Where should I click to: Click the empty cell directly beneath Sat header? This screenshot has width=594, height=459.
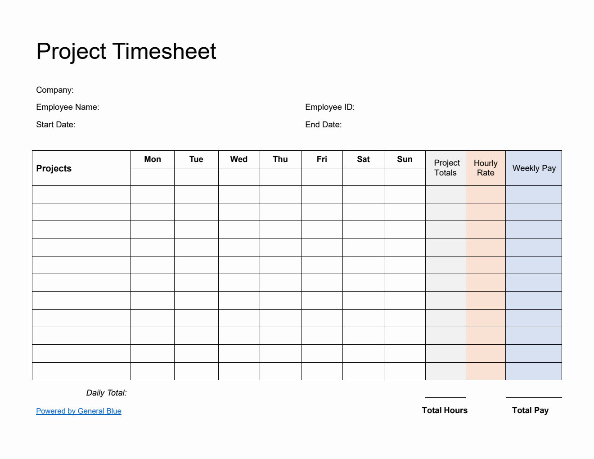363,177
